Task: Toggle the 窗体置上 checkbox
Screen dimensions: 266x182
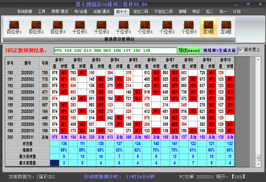Action: 241,50
